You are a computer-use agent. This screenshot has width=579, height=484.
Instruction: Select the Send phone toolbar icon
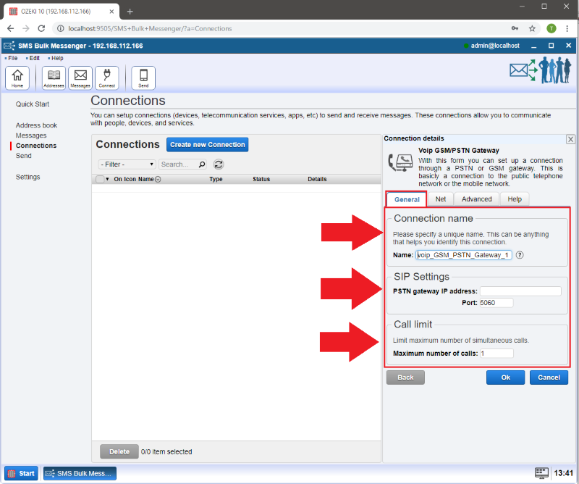pos(143,77)
